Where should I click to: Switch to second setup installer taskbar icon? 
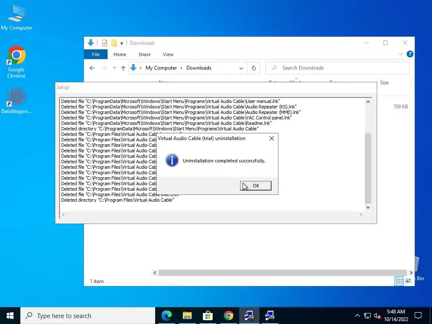(x=270, y=316)
